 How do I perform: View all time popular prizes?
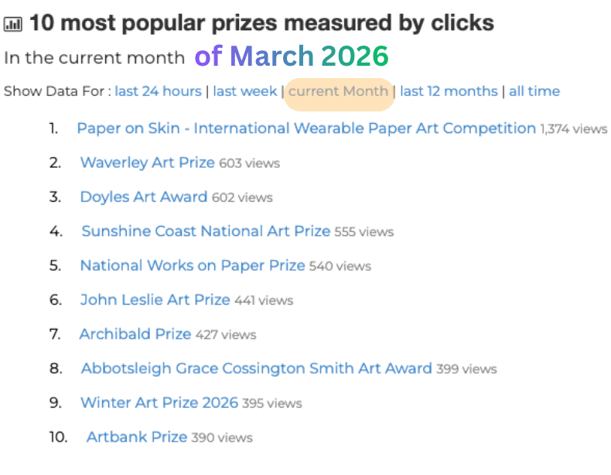(x=534, y=91)
